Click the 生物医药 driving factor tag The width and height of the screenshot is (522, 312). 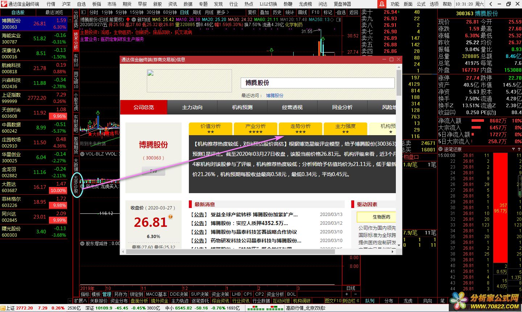pyautogui.click(x=377, y=217)
